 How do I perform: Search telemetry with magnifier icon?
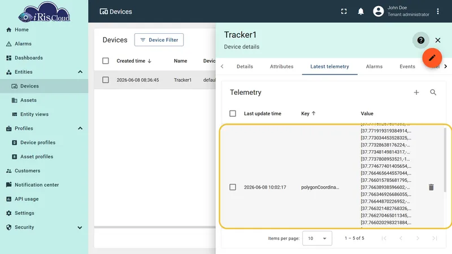coord(433,93)
